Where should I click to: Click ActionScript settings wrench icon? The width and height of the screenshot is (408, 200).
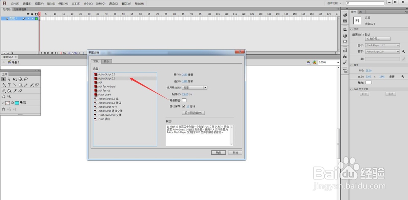[404, 51]
